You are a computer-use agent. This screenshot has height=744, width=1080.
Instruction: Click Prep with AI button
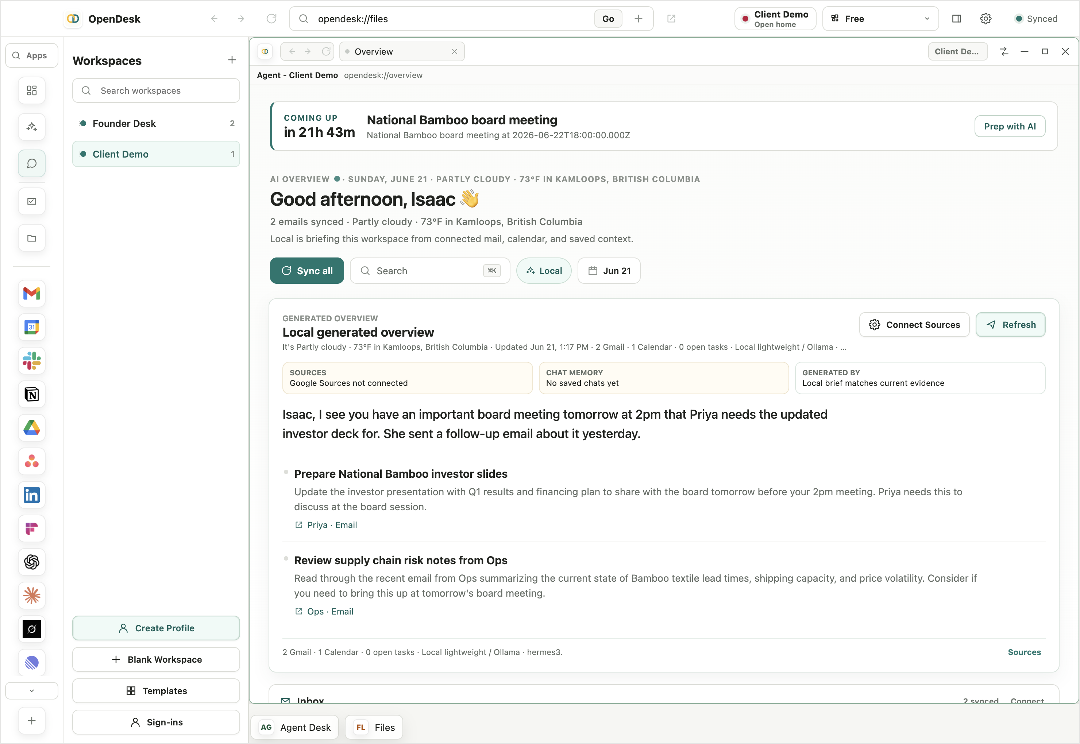pos(1010,126)
